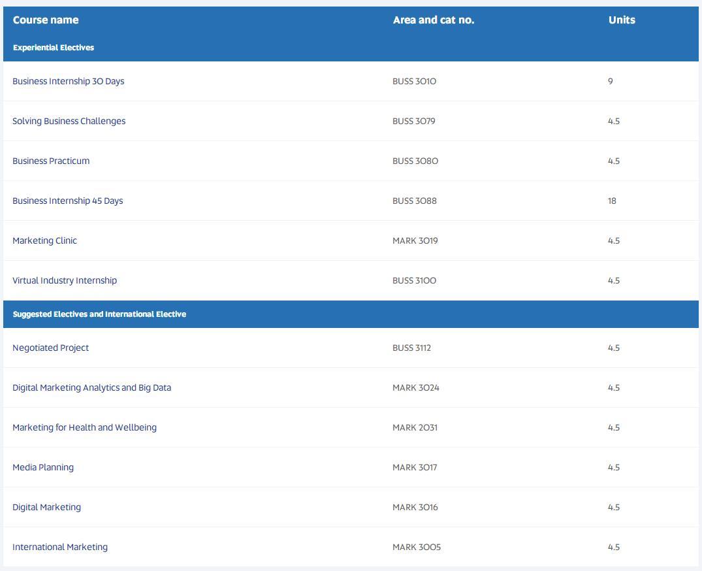Open Virtual Industry Internship course page
Viewport: 702px width, 571px height.
coord(65,280)
